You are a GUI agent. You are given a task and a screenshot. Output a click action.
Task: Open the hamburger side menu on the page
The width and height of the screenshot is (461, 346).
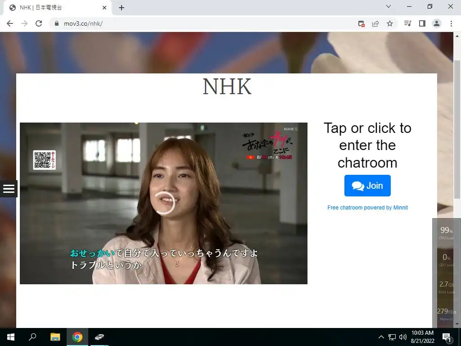click(9, 189)
